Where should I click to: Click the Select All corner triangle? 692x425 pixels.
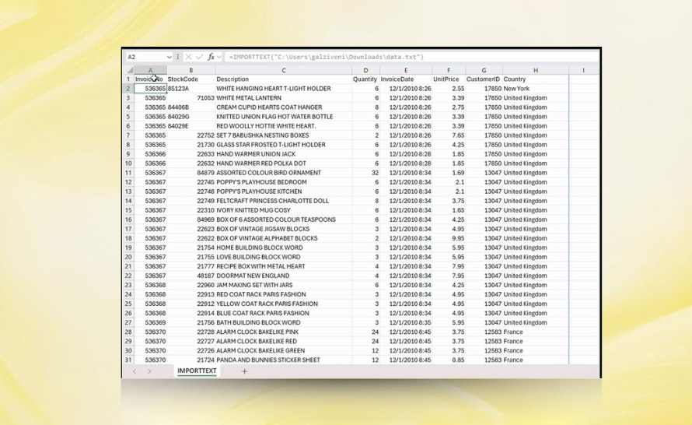point(128,70)
